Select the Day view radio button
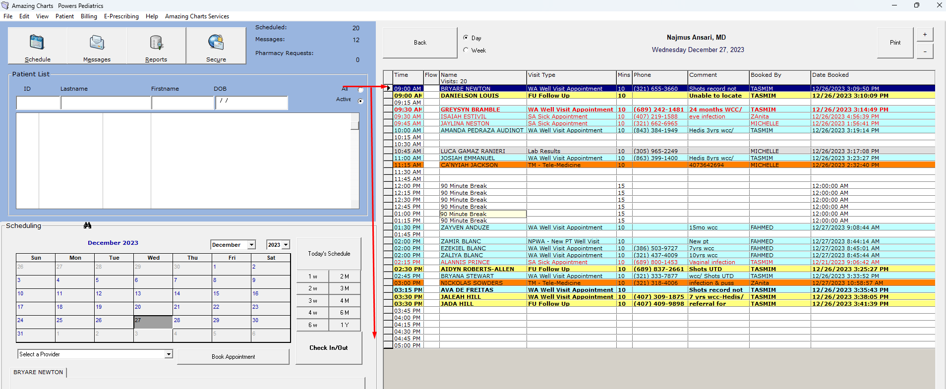This screenshot has width=946, height=389. click(466, 38)
